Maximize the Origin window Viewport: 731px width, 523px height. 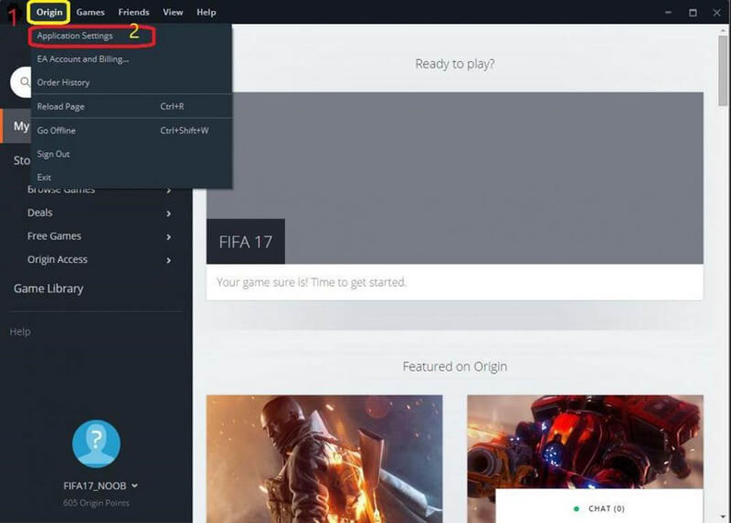tap(694, 13)
